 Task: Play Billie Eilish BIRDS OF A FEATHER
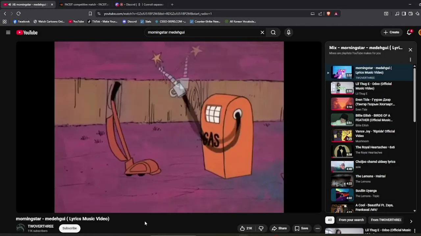(369, 120)
